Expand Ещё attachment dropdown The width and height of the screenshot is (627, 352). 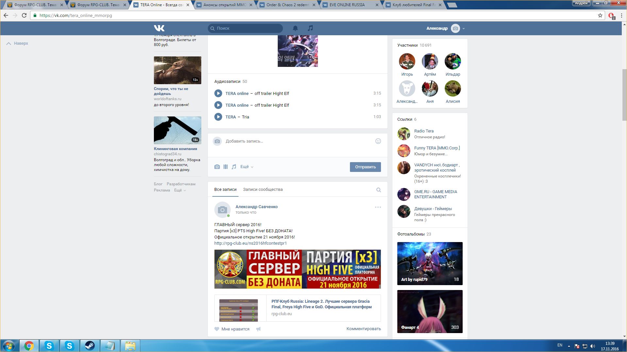pyautogui.click(x=247, y=167)
